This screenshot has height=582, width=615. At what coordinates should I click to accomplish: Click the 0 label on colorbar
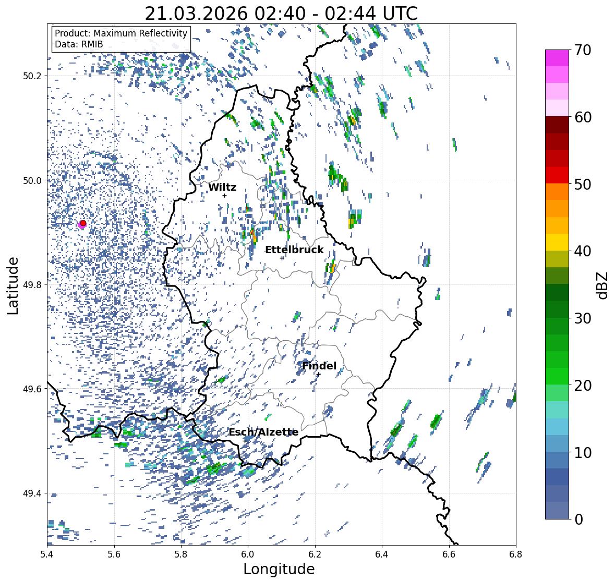point(578,519)
